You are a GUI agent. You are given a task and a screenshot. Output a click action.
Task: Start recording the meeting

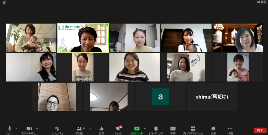coord(156,129)
